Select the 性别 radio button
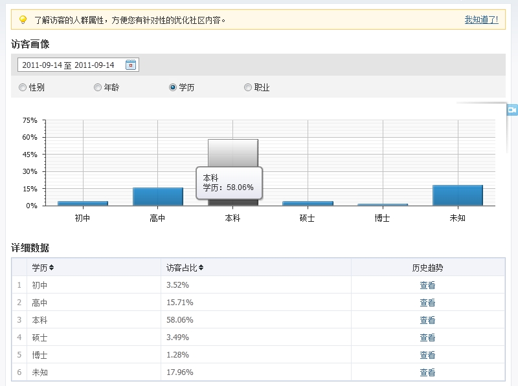 23,87
